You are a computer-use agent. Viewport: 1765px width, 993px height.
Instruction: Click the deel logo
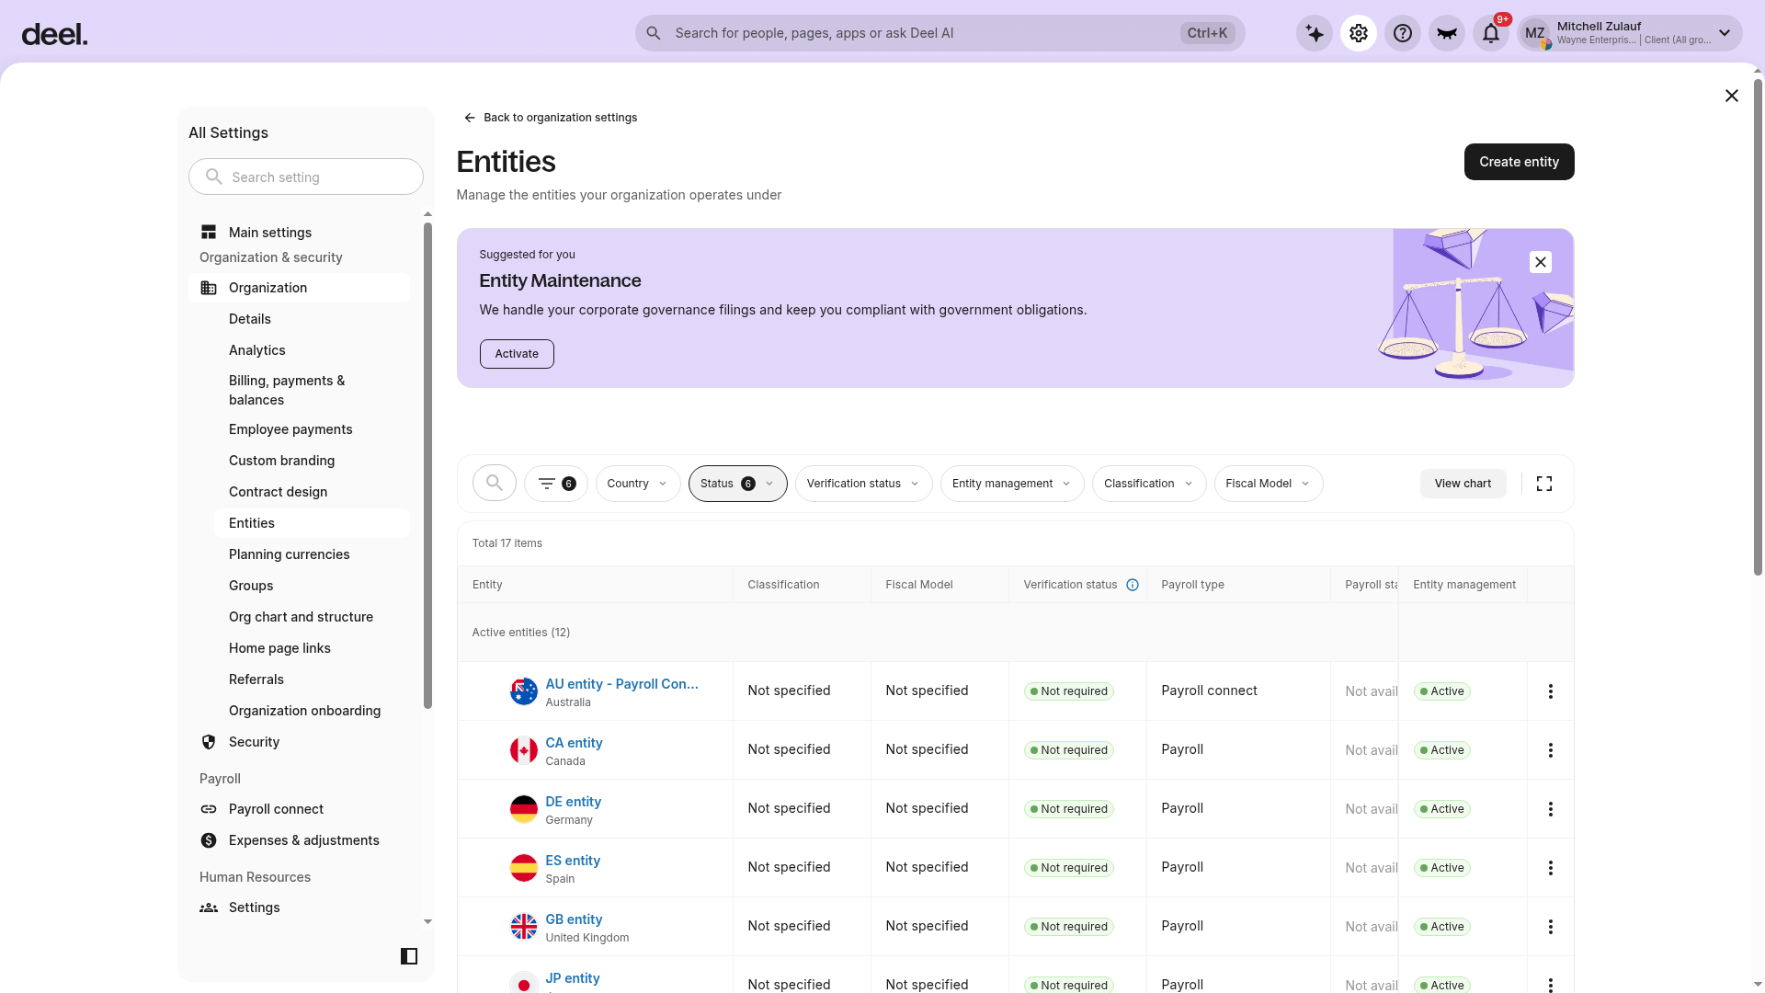[54, 35]
